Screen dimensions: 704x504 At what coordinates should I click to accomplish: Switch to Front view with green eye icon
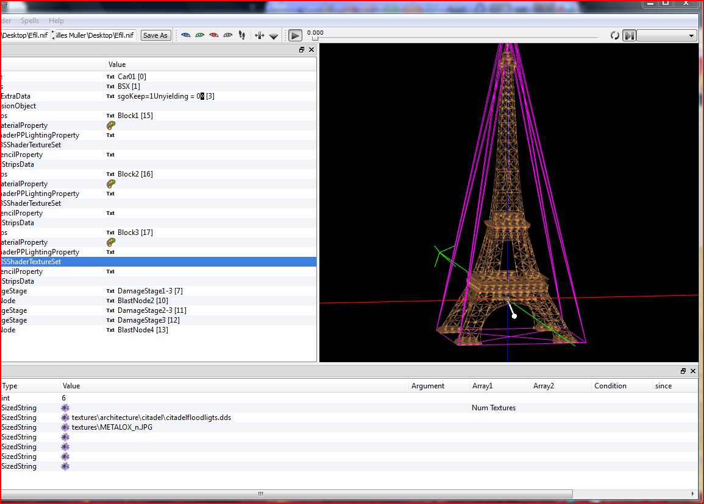200,35
